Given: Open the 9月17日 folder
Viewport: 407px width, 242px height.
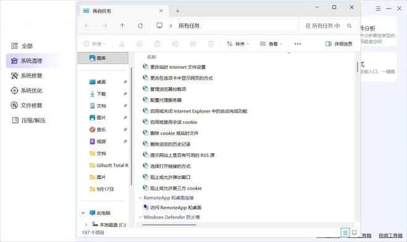Looking at the screenshot, I should 102,189.
